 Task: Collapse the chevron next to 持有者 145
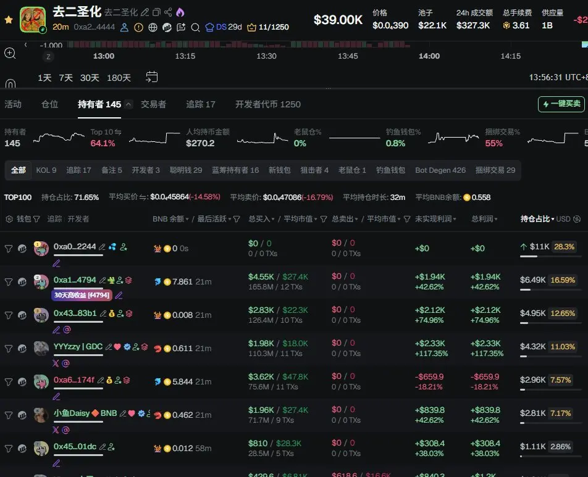(128, 104)
